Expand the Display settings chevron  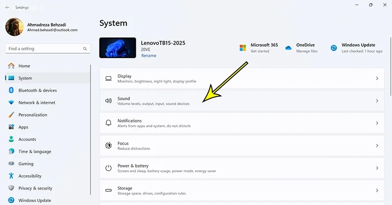[x=376, y=78]
